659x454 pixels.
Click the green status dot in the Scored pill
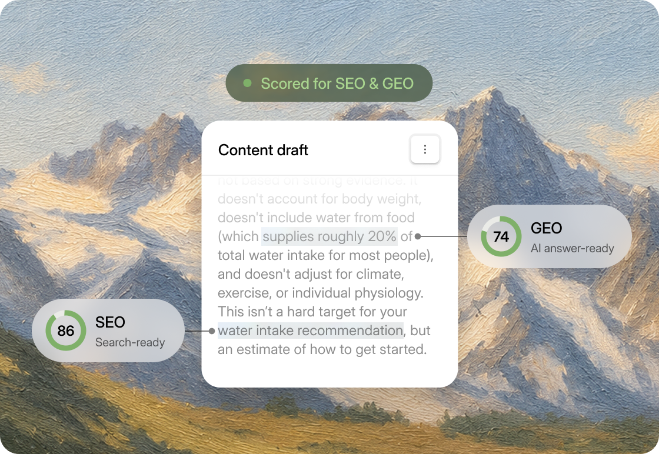tap(248, 83)
